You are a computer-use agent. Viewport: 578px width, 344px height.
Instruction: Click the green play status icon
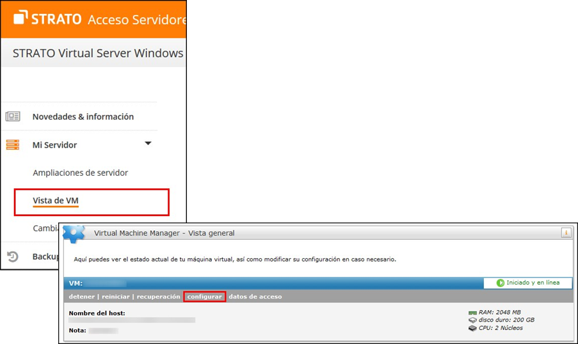pyautogui.click(x=501, y=283)
